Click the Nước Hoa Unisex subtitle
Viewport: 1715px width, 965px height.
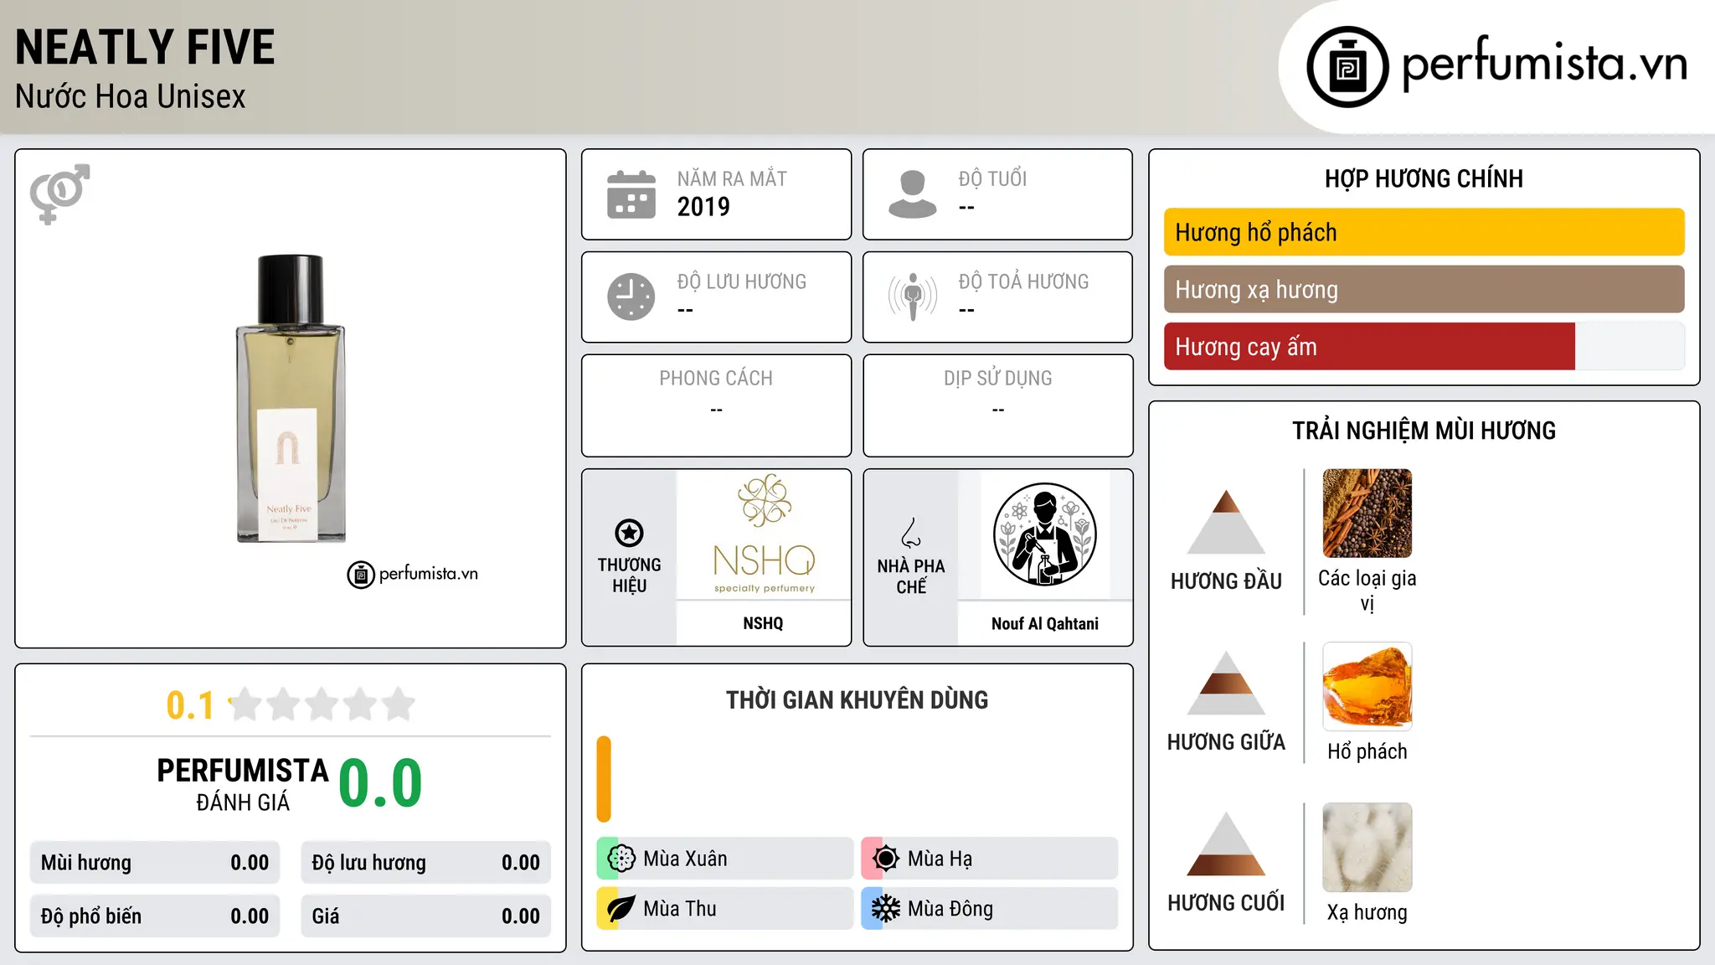131,97
